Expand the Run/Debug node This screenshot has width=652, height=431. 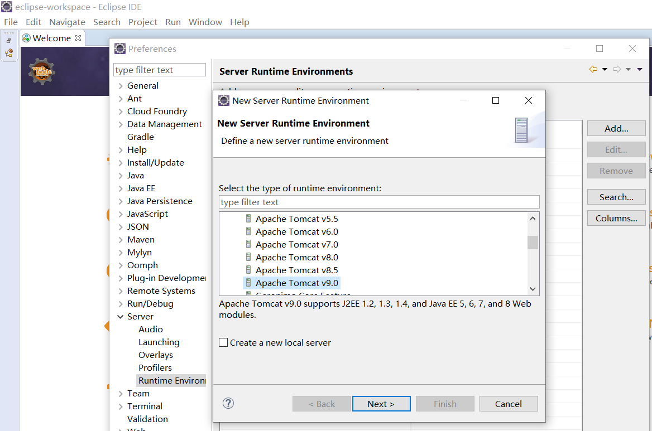121,304
